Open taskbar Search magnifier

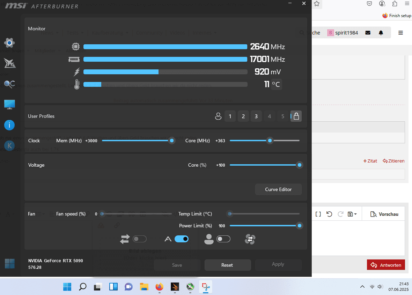click(x=82, y=287)
